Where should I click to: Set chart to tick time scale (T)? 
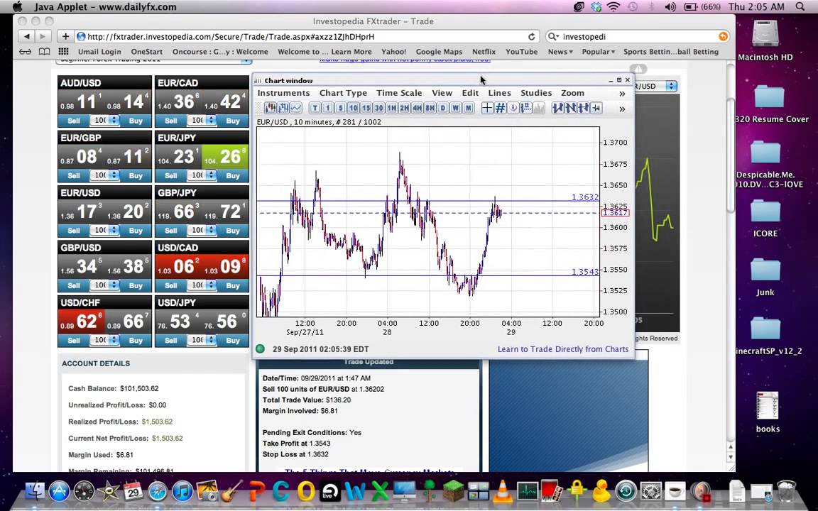[x=315, y=108]
